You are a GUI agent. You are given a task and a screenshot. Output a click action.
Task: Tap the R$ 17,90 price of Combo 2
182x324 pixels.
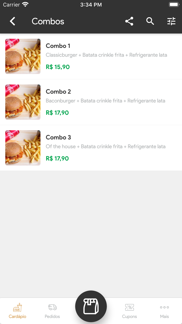coord(57,113)
